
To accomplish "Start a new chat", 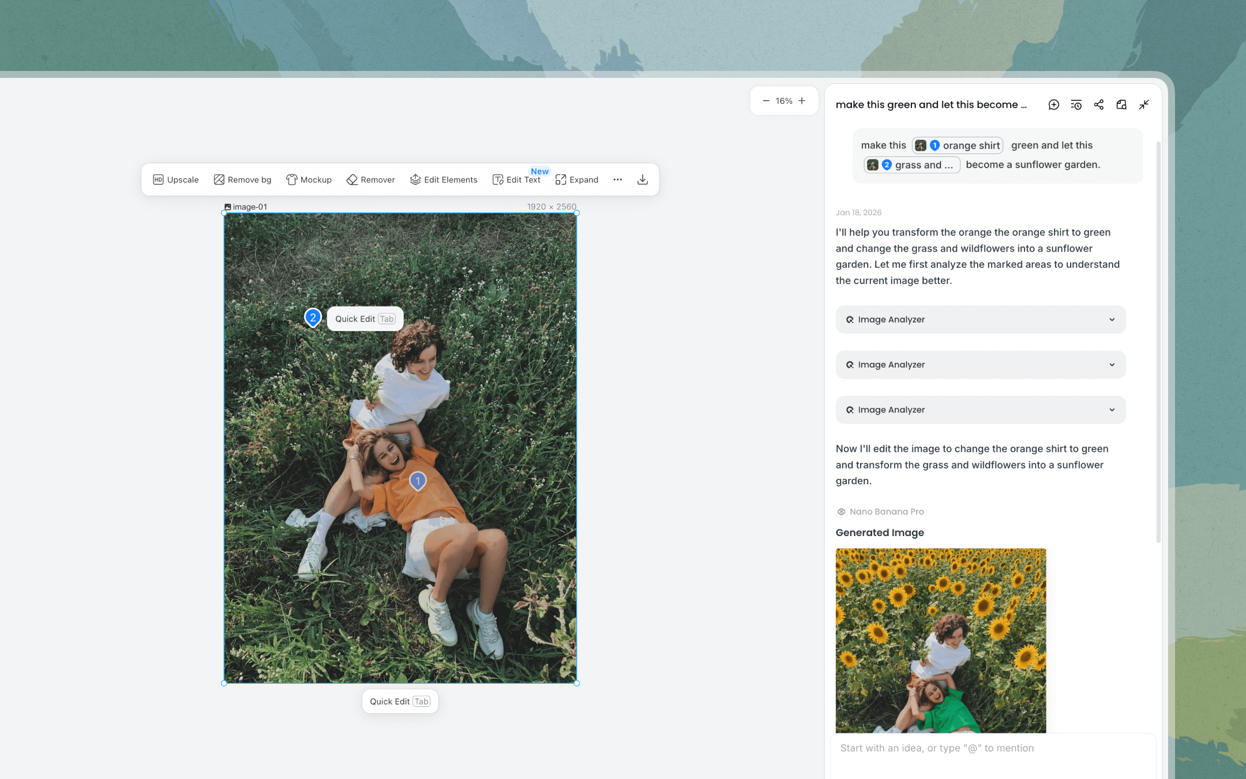I will 1053,104.
